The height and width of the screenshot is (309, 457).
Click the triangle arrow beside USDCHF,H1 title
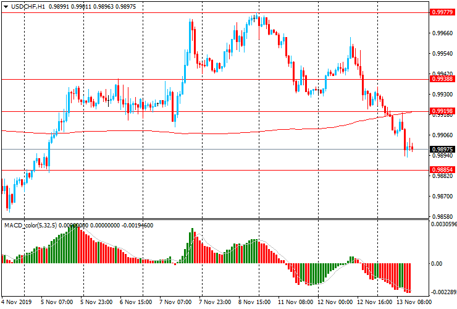(5, 6)
